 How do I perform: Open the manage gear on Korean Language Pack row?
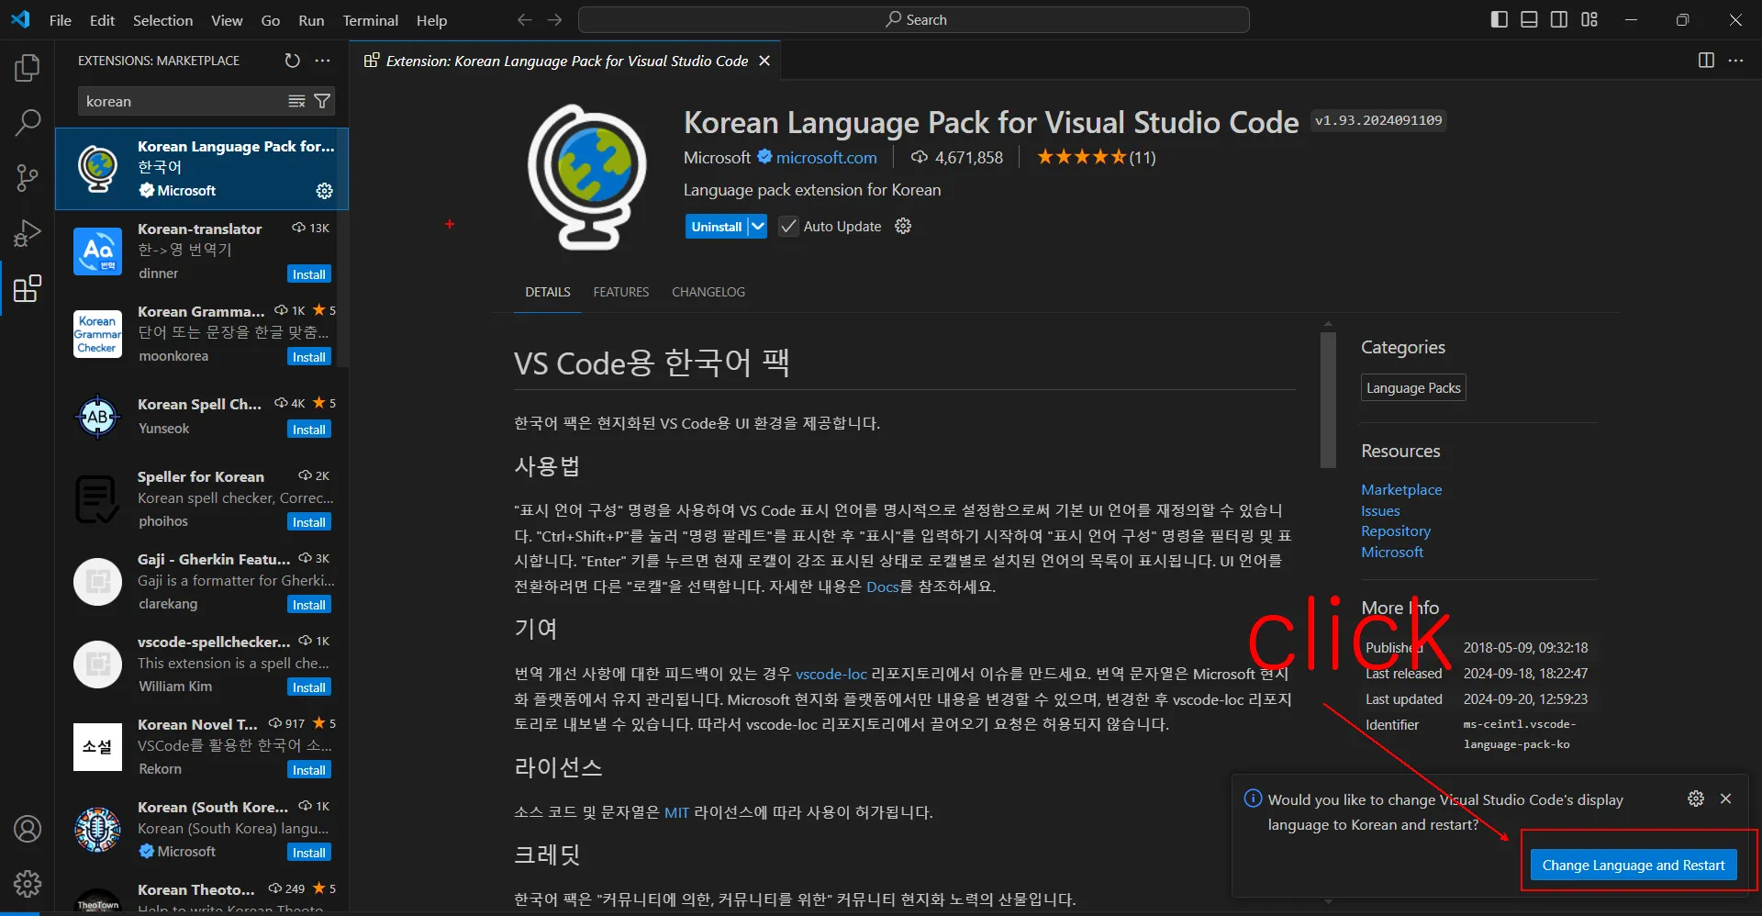pos(325,191)
